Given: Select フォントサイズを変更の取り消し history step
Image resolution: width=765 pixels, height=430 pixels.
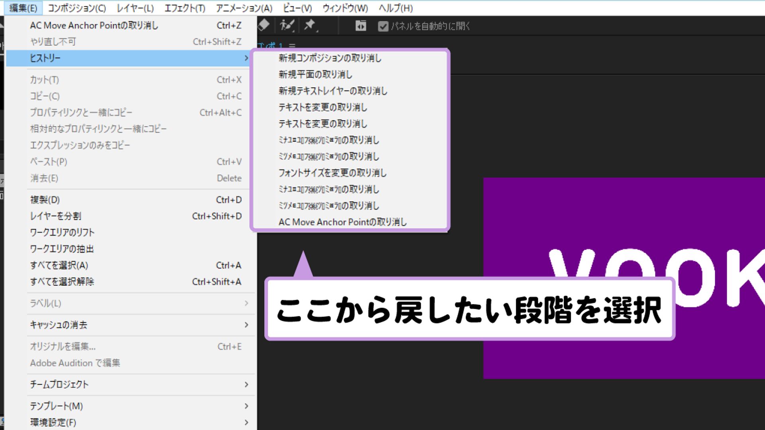Looking at the screenshot, I should pyautogui.click(x=333, y=173).
